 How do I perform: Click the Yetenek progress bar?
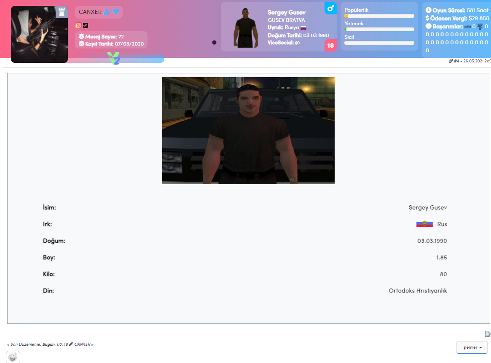(379, 30)
